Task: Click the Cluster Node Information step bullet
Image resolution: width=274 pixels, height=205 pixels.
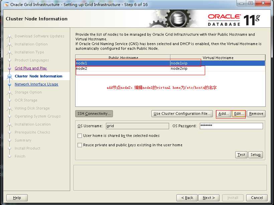Action: click(10, 76)
